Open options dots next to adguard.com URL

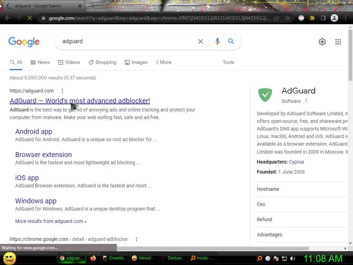[x=62, y=91]
